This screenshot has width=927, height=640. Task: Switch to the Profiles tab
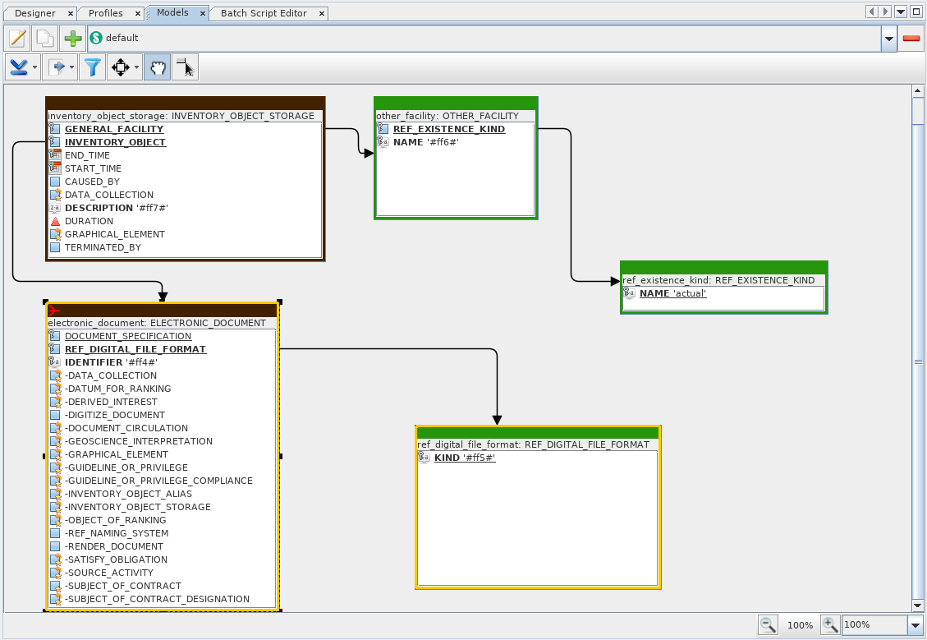[x=105, y=13]
